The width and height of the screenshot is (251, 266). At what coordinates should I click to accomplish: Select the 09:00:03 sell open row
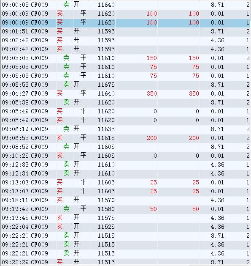[x=126, y=5]
